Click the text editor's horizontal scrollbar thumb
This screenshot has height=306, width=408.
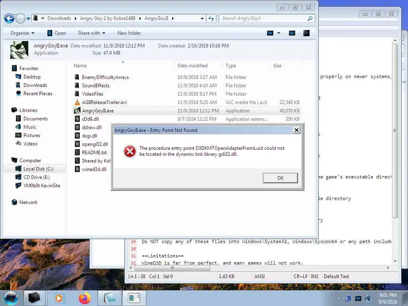coord(172,268)
